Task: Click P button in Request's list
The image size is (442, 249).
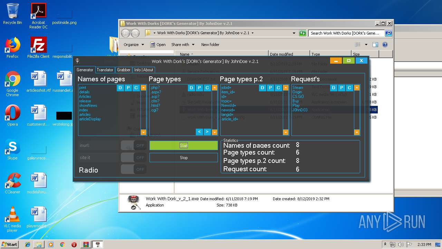Action: pyautogui.click(x=342, y=88)
